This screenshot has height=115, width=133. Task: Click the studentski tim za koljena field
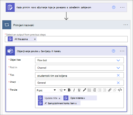[79, 75]
